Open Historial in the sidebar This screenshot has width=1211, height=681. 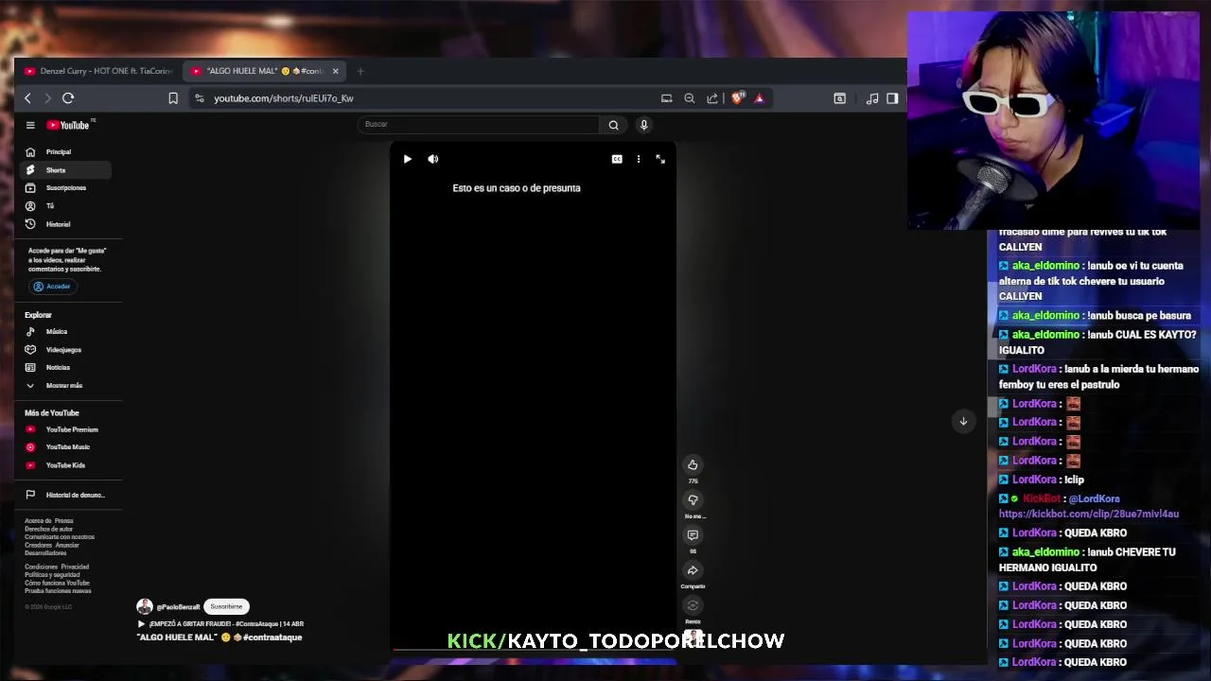(65, 224)
